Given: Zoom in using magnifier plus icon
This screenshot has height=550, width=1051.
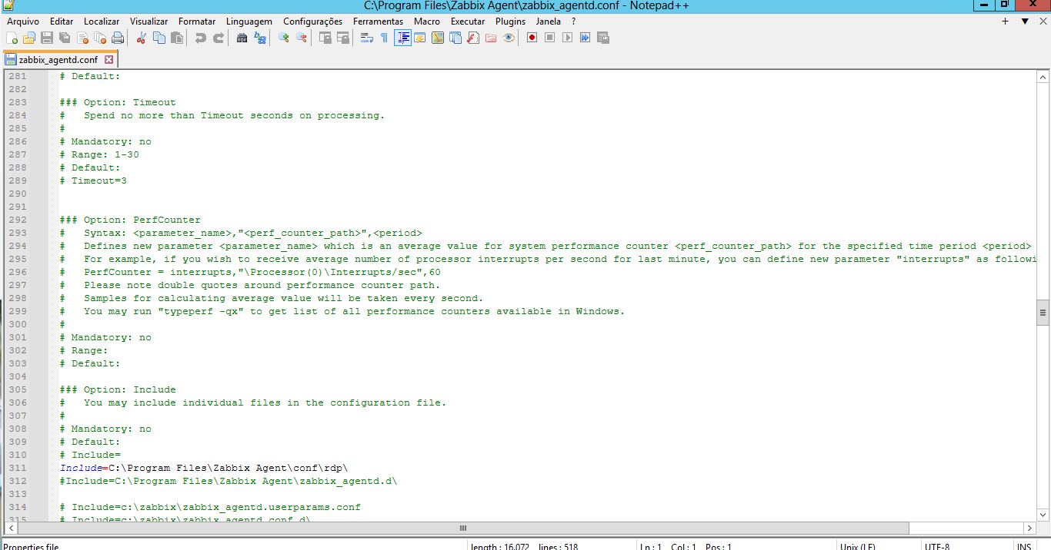Looking at the screenshot, I should pyautogui.click(x=284, y=38).
